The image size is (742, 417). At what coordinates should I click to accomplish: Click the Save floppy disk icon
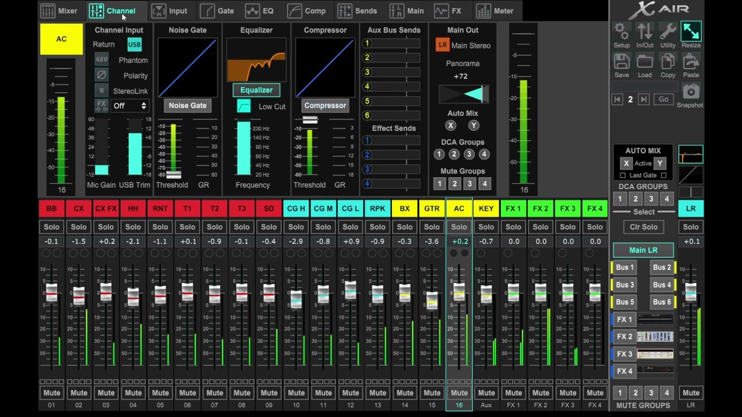click(x=621, y=61)
